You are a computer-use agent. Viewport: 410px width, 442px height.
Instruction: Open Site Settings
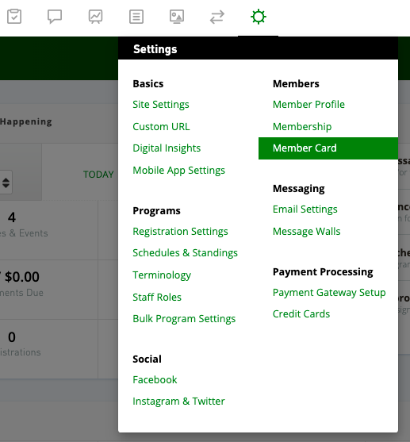pyautogui.click(x=161, y=105)
